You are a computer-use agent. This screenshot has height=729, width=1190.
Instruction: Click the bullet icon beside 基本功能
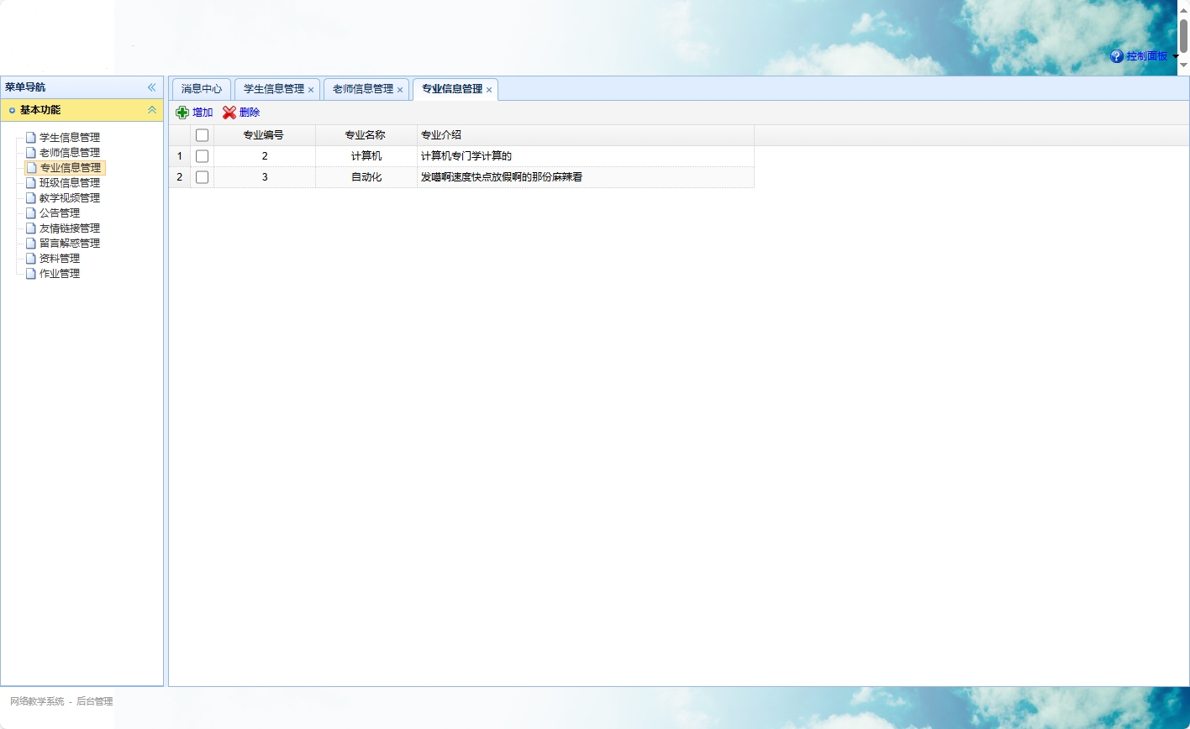point(12,110)
